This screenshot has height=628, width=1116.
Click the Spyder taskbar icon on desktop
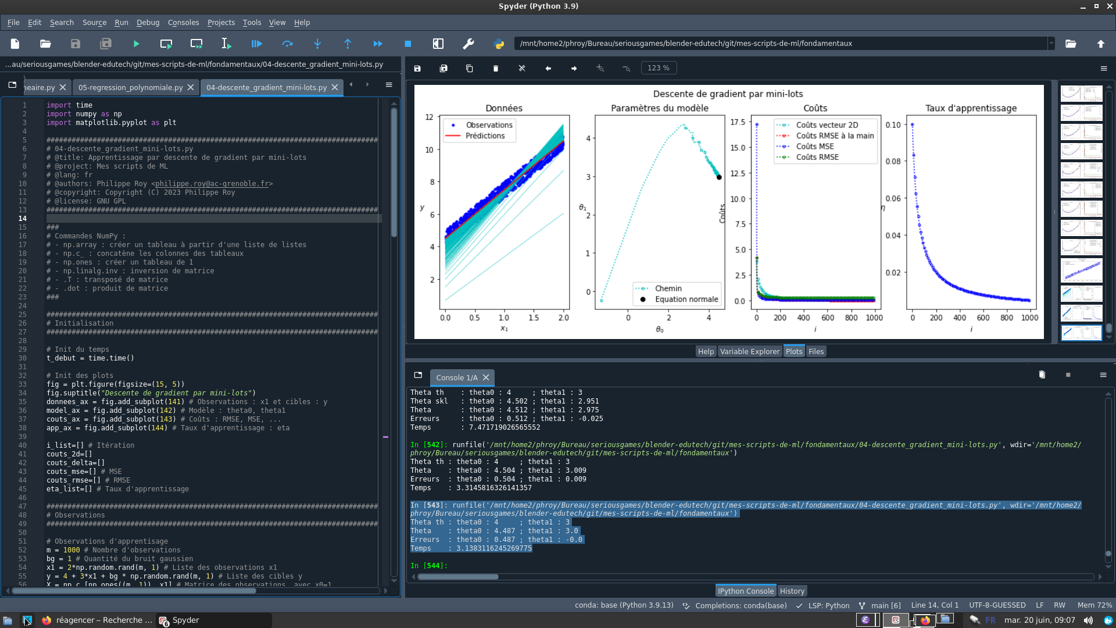163,619
